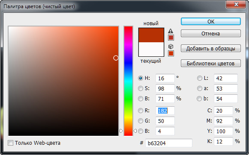Enable the Только Web-цвета checkbox
The image size is (249, 155).
coord(10,143)
